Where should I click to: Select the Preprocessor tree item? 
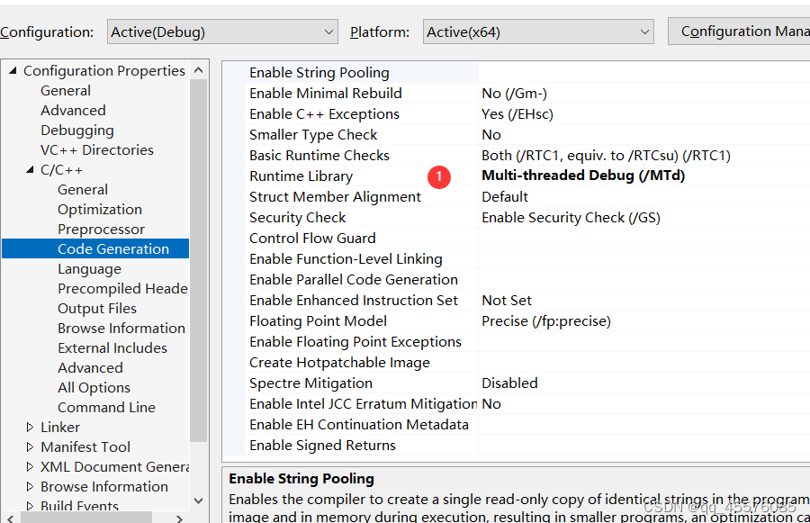click(103, 229)
